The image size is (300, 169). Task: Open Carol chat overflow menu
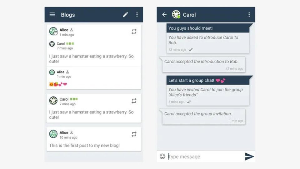pos(249,15)
